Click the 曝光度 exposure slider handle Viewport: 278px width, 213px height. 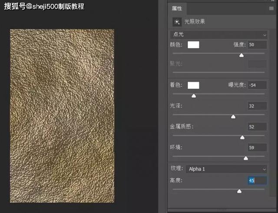tap(194, 96)
